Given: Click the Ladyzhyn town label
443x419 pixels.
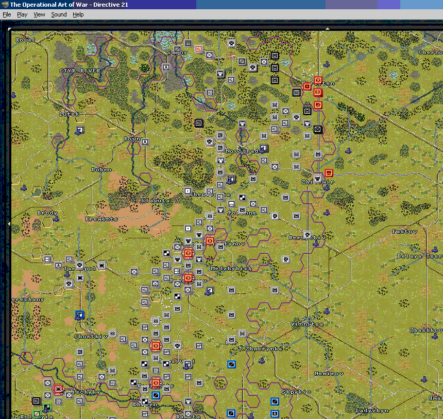Looking at the screenshot, I should point(372,411).
